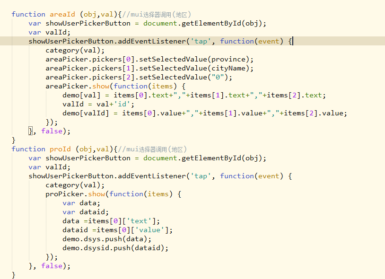Click the 'demo.dsysid.push(dataid);' line
Image resolution: width=385 pixels, height=279 pixels.
click(x=115, y=248)
